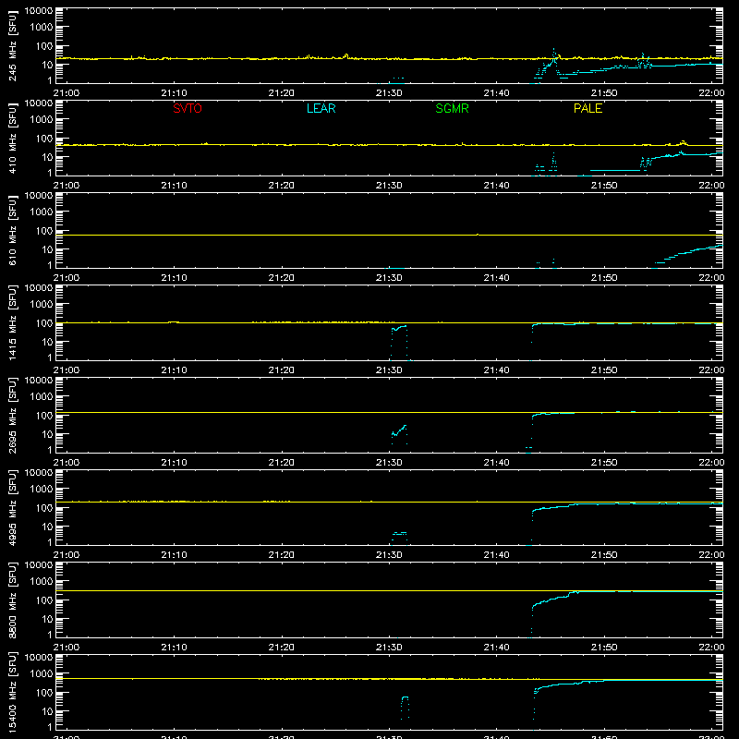739x739 pixels.
Task: Select the 1415 MHz [SFU] axis title
Action: point(13,322)
